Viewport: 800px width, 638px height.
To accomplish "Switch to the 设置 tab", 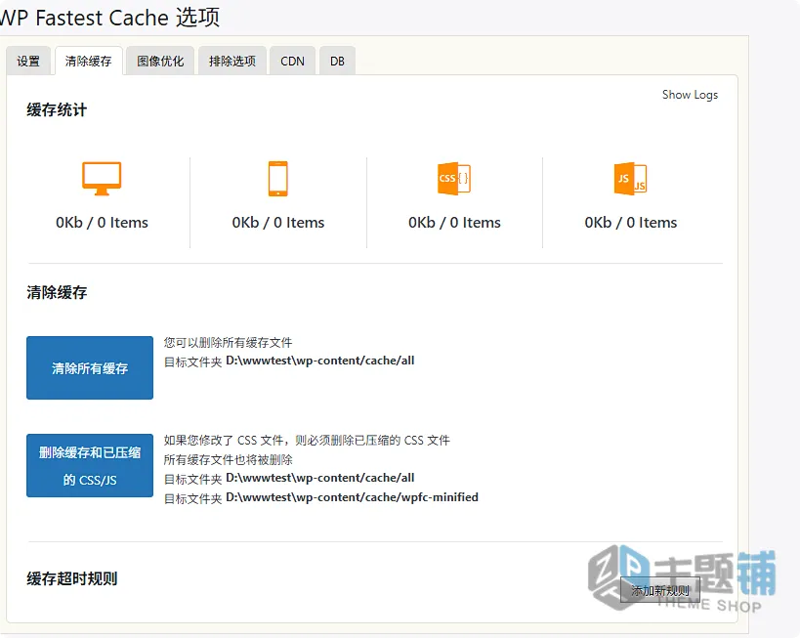I will click(x=28, y=62).
